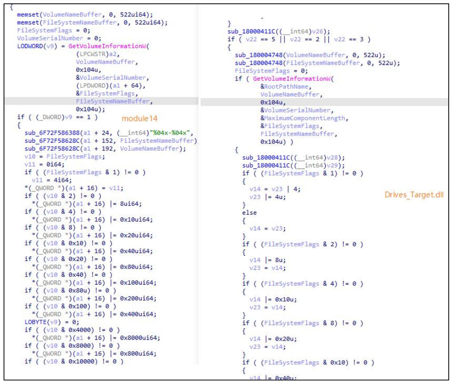Click 'if ( (v10 & 0x20) != 0 )' line
Screen dimensions: 454x386
(68, 259)
